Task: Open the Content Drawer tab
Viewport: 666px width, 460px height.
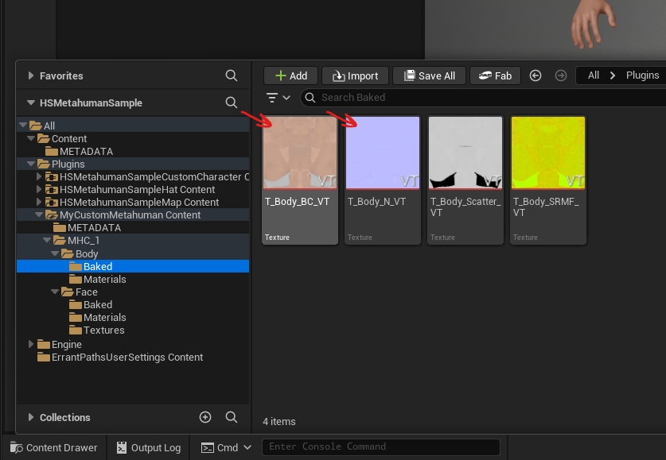Action: [54, 448]
